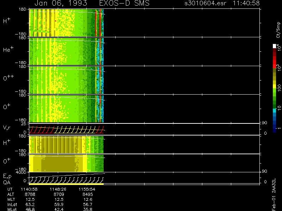The image size is (282, 211).
Task: Click the 25 axis label of V,r panel
Action: 24,124
